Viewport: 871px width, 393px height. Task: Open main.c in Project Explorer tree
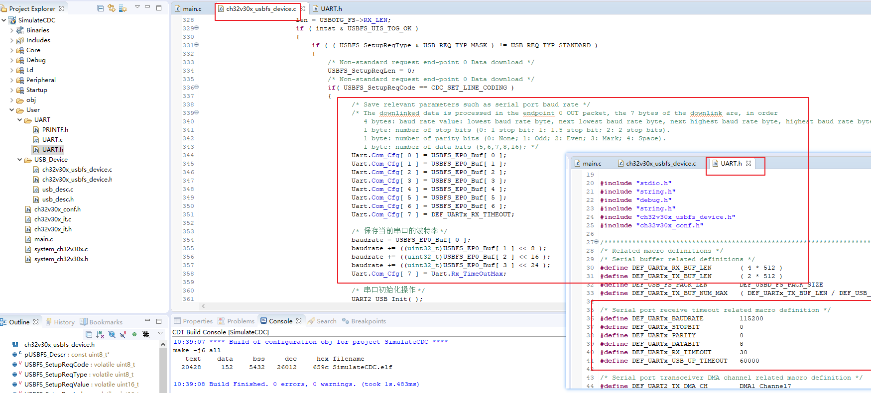[x=39, y=239]
